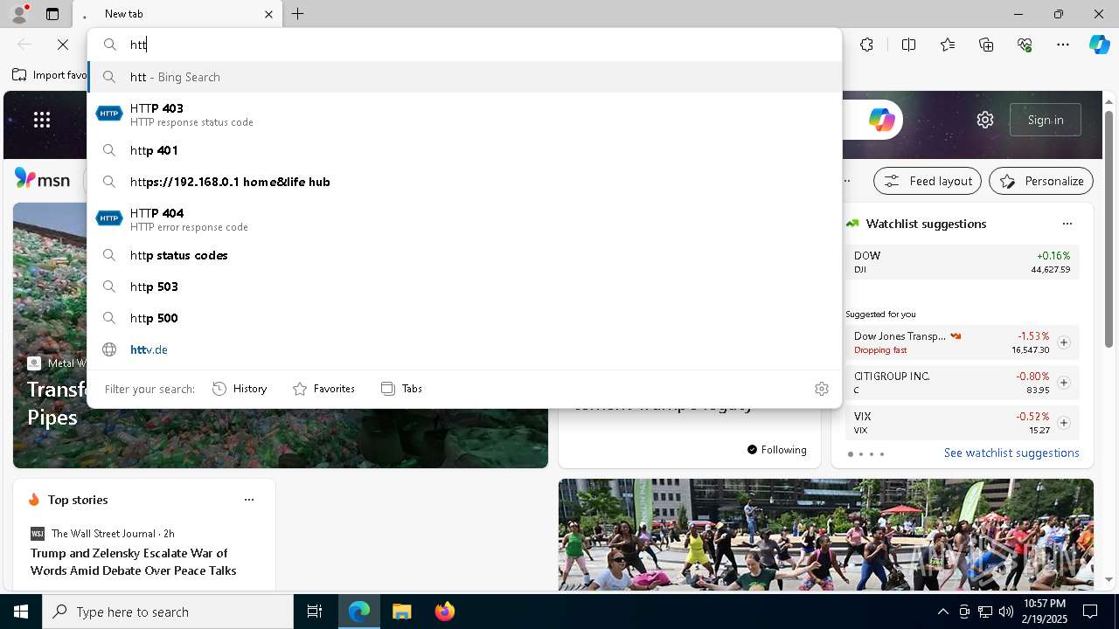Select the 'http 500' suggestion
The image size is (1119, 629).
464,318
